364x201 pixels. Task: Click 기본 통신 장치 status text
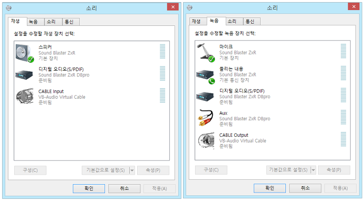tap(234, 80)
